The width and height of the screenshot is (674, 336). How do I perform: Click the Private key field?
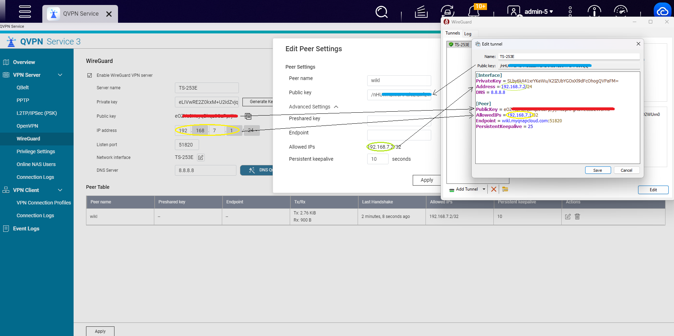coord(207,102)
